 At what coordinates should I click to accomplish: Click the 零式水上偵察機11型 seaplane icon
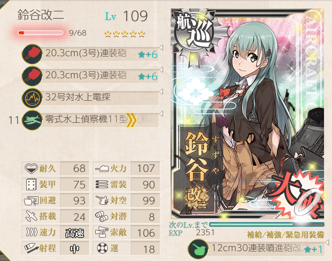tap(32, 120)
